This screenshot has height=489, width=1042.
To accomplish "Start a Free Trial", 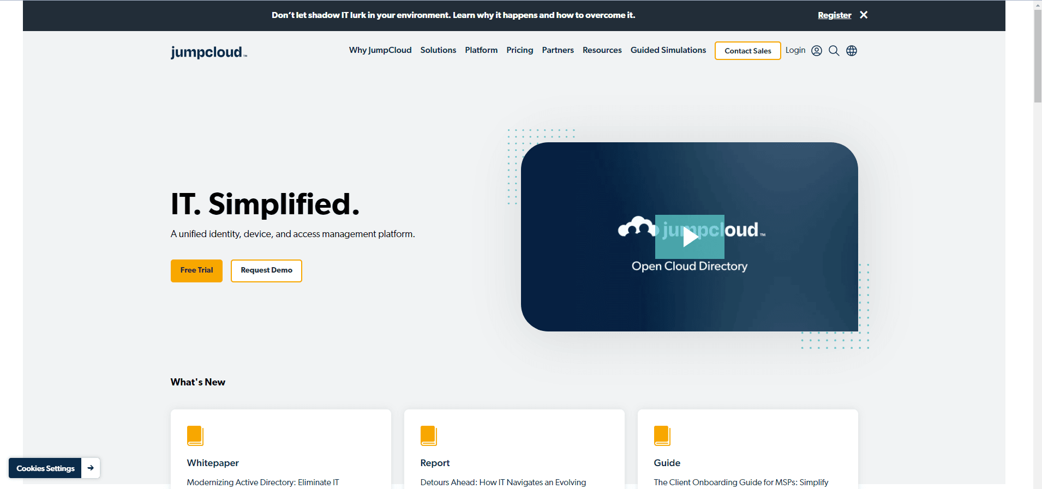I will (x=196, y=270).
